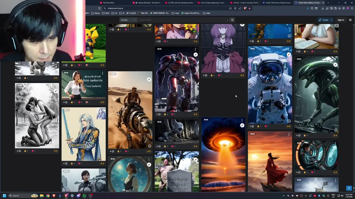
Task: Click remix icon on explosion cloud video
Action: (x=242, y=125)
